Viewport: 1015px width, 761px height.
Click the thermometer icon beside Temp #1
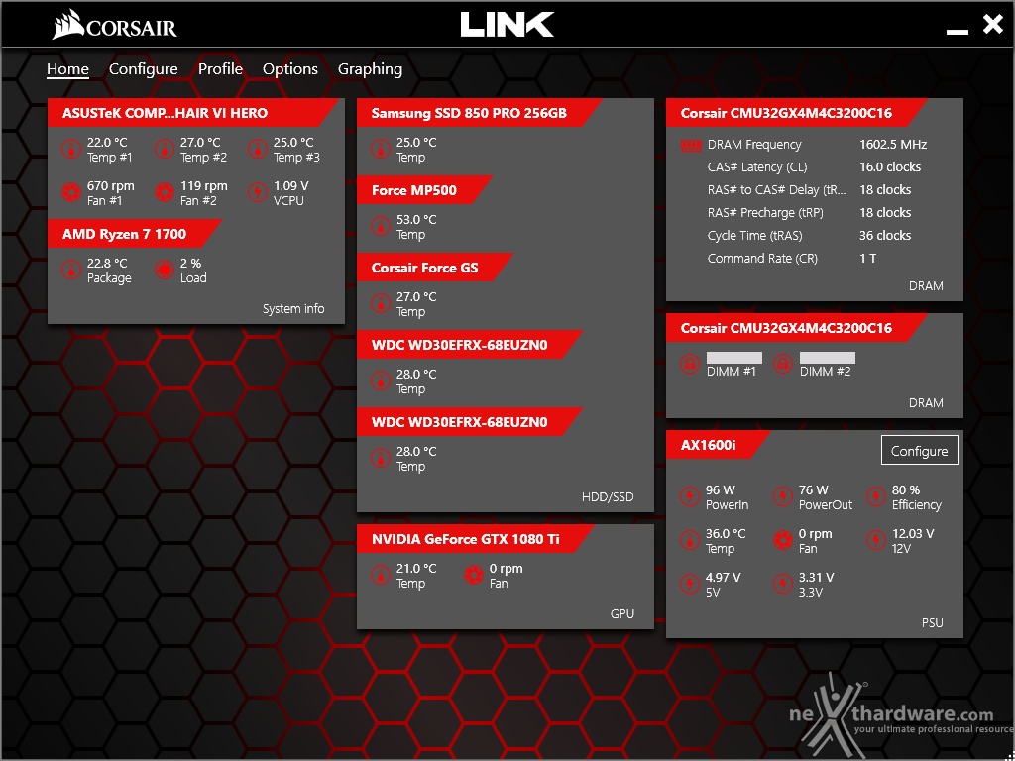coord(71,150)
